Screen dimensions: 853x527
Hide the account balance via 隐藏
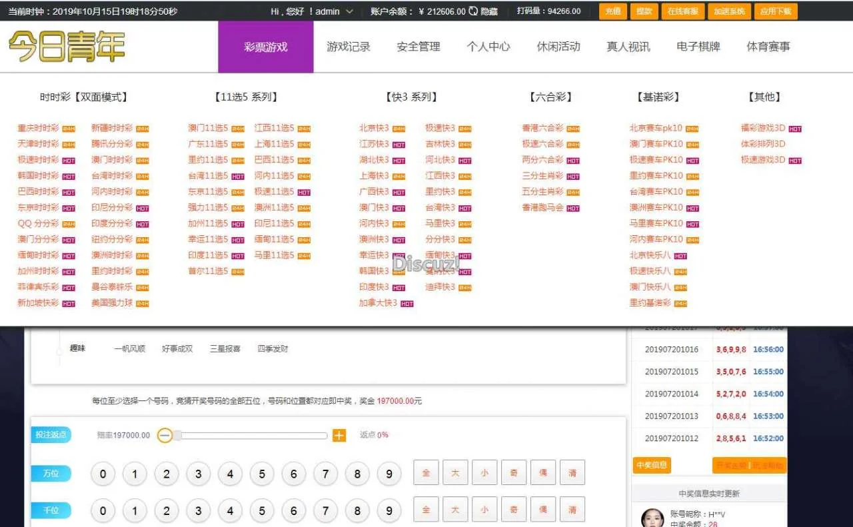(489, 11)
